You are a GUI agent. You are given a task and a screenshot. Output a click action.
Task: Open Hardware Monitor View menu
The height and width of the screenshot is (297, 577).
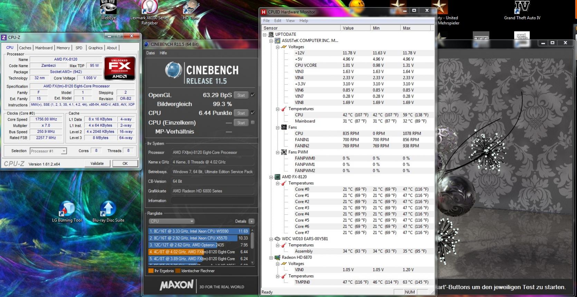tap(290, 21)
